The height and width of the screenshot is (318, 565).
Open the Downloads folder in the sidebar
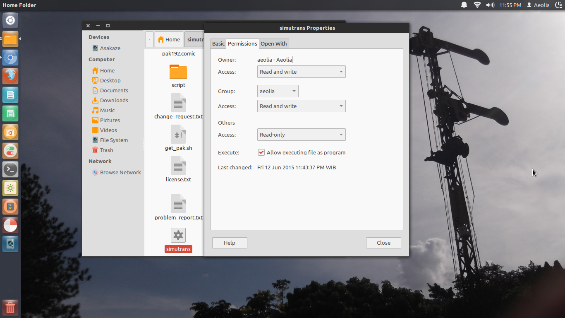(x=113, y=100)
